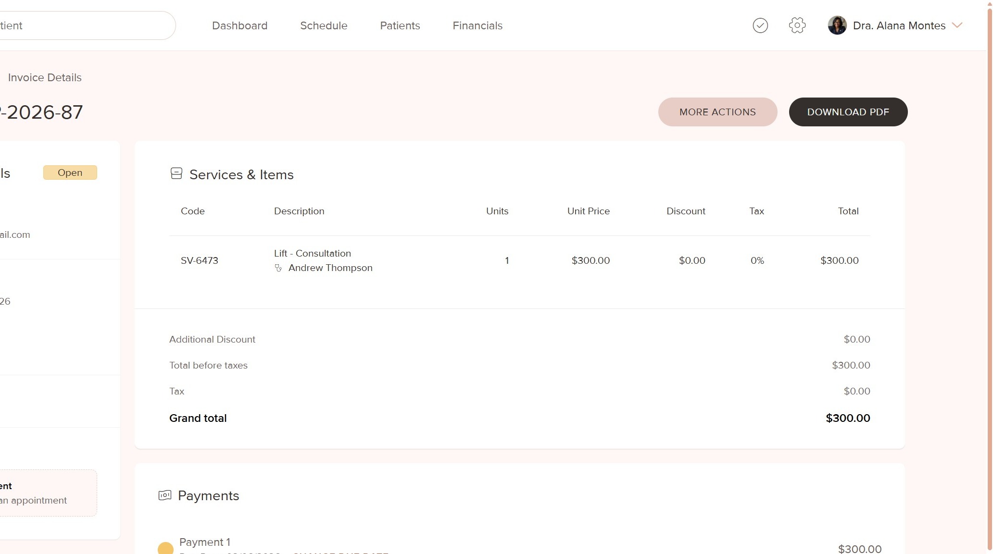This screenshot has height=554, width=993.
Task: Click the Open status badge
Action: coord(70,172)
